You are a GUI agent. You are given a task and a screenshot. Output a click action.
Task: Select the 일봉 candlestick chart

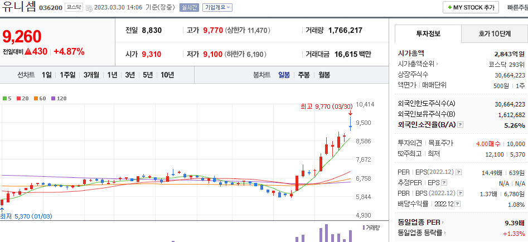(x=284, y=75)
